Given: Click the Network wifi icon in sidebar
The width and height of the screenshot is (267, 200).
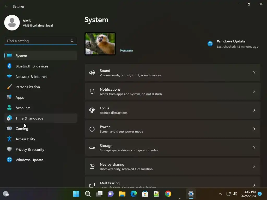Looking at the screenshot, I should (9, 76).
